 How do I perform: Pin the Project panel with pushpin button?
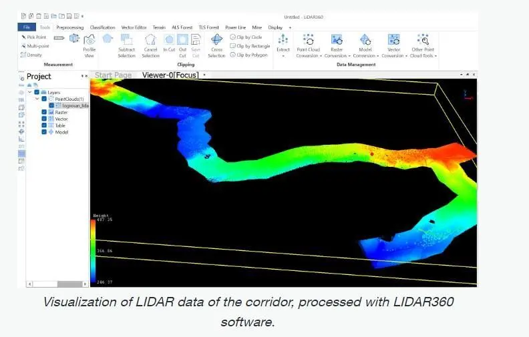pos(82,76)
